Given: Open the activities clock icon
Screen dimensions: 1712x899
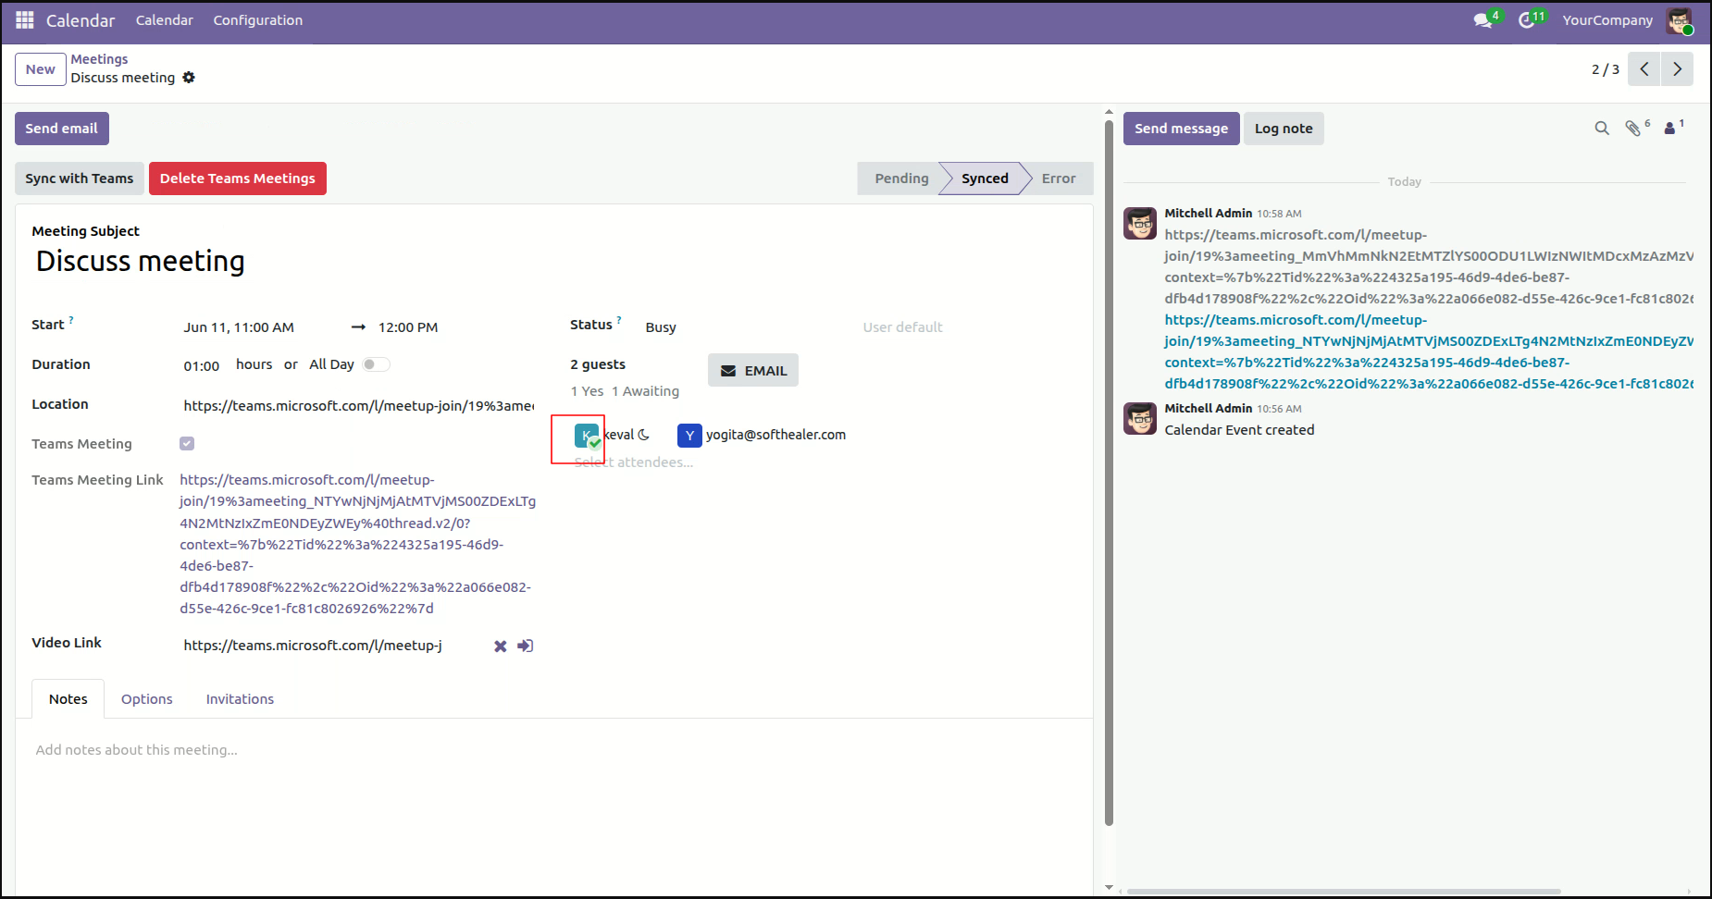Looking at the screenshot, I should click(1527, 20).
